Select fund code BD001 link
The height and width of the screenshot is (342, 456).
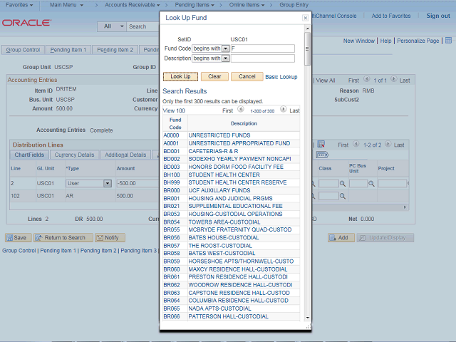tap(171, 151)
